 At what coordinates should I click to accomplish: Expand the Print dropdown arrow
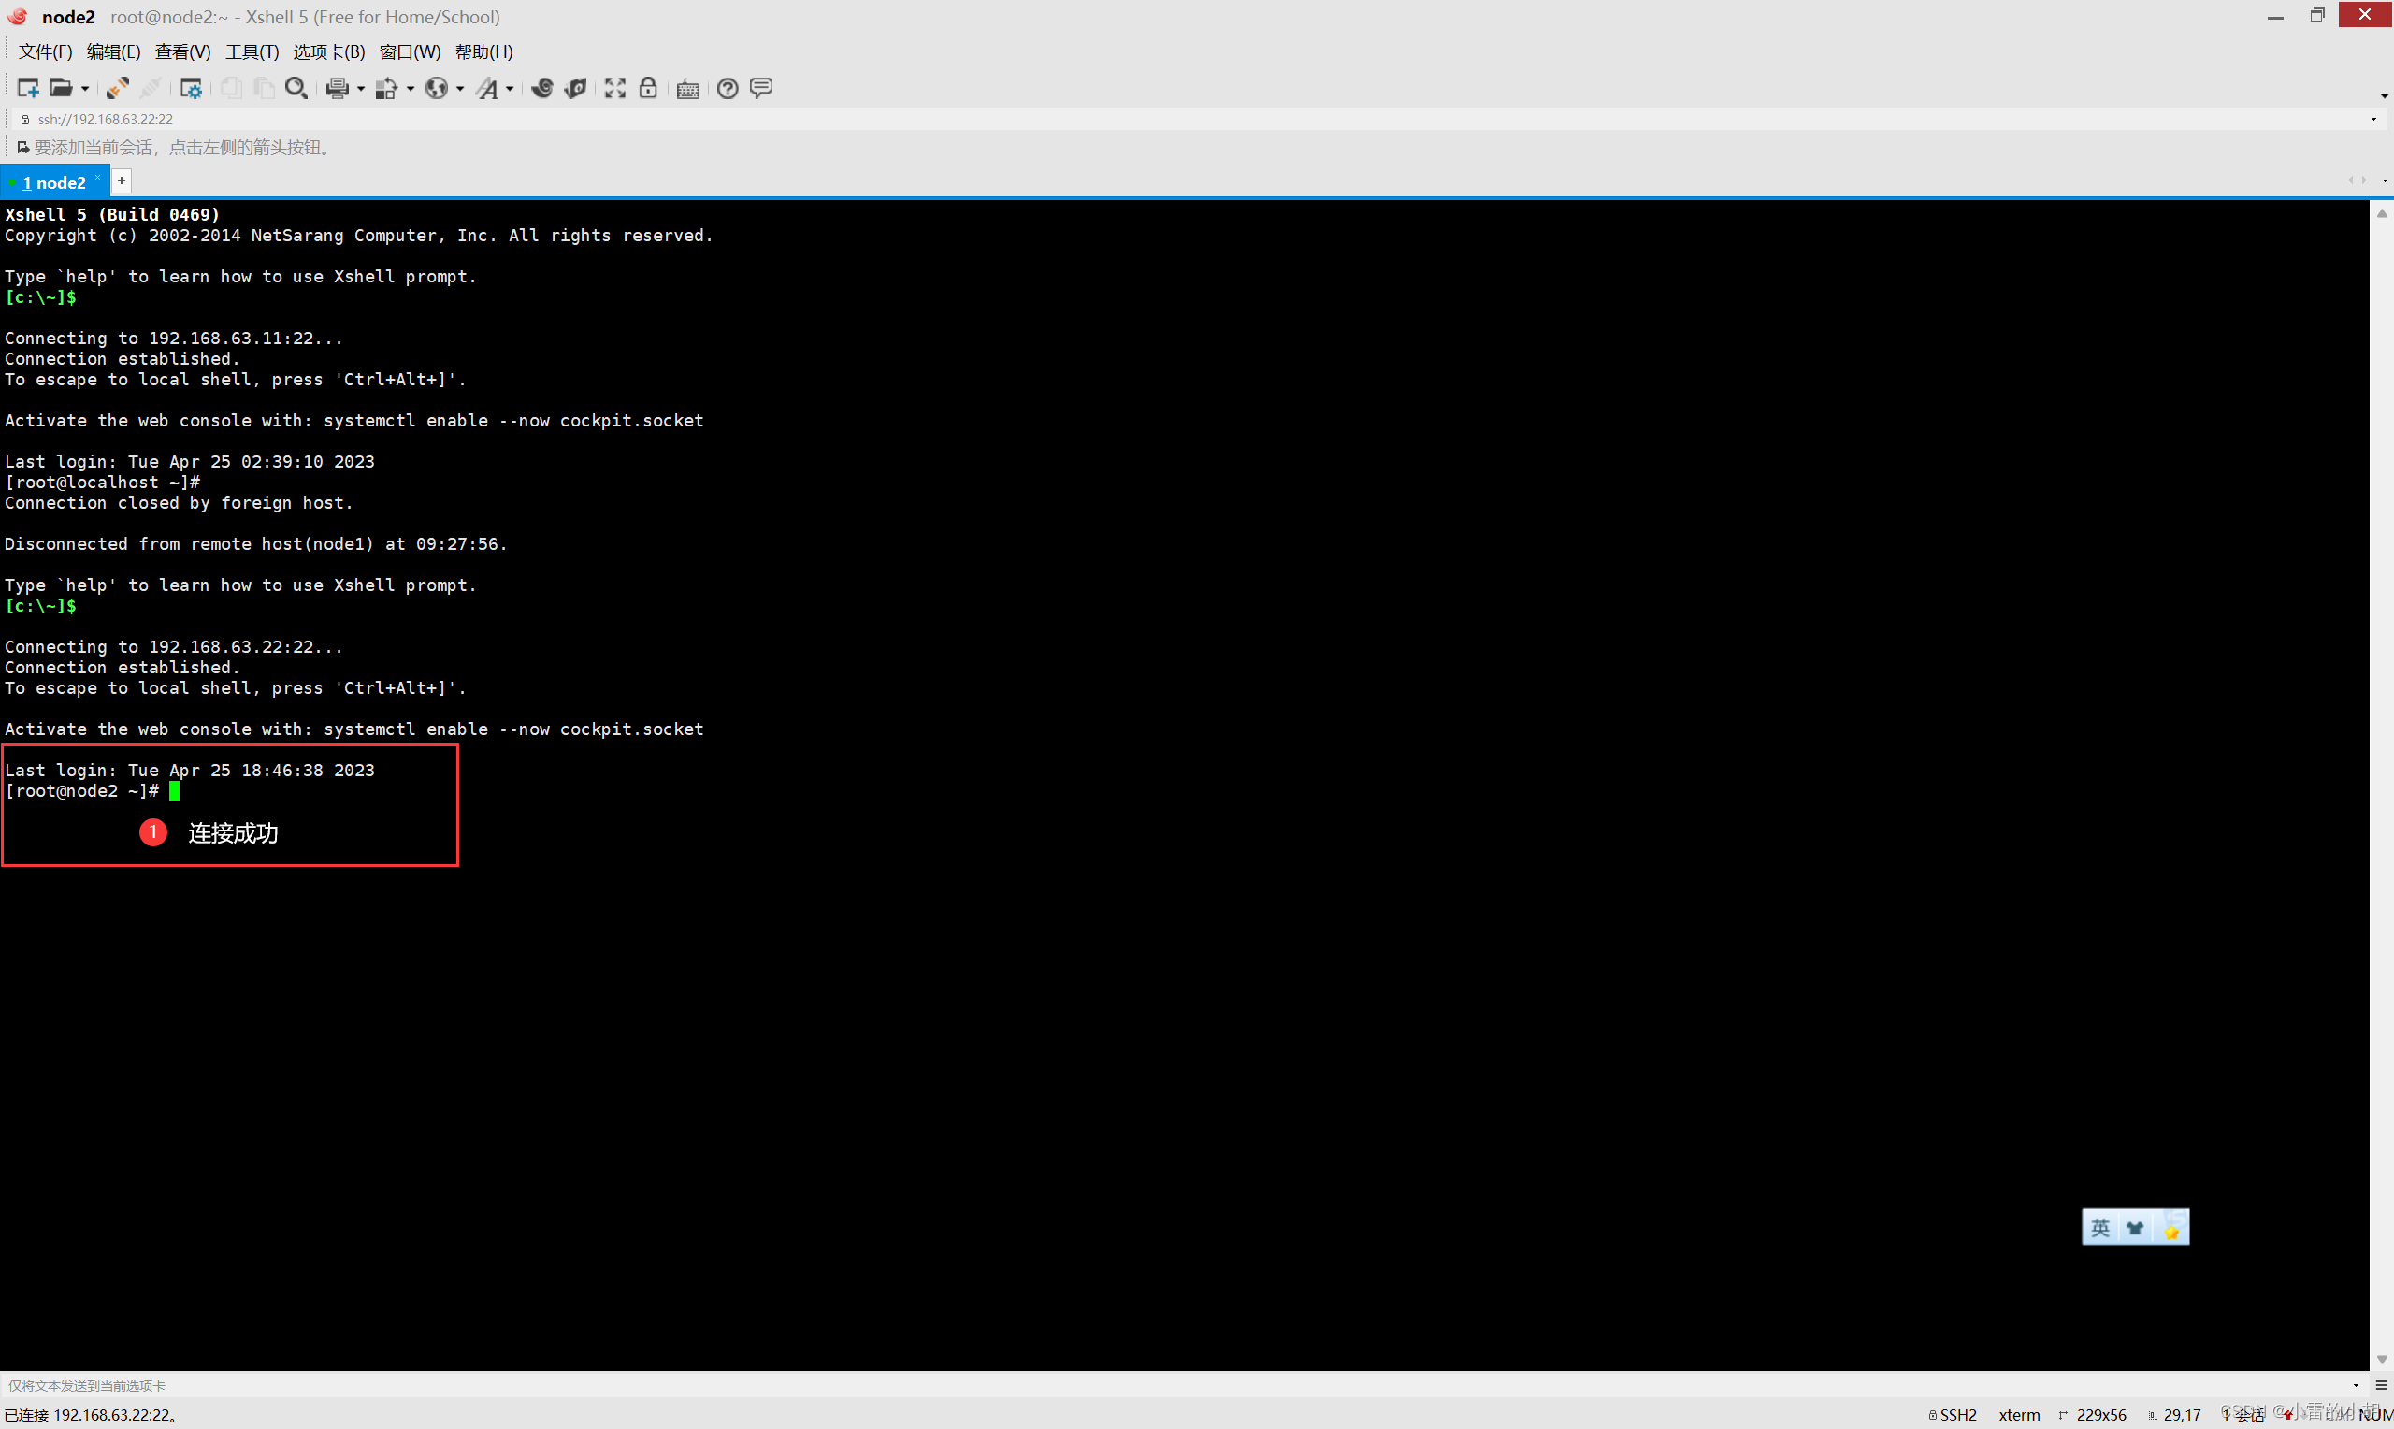(361, 90)
